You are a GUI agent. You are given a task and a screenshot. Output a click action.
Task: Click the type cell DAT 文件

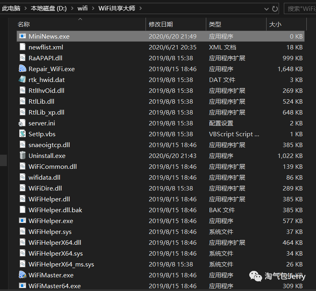[222, 80]
